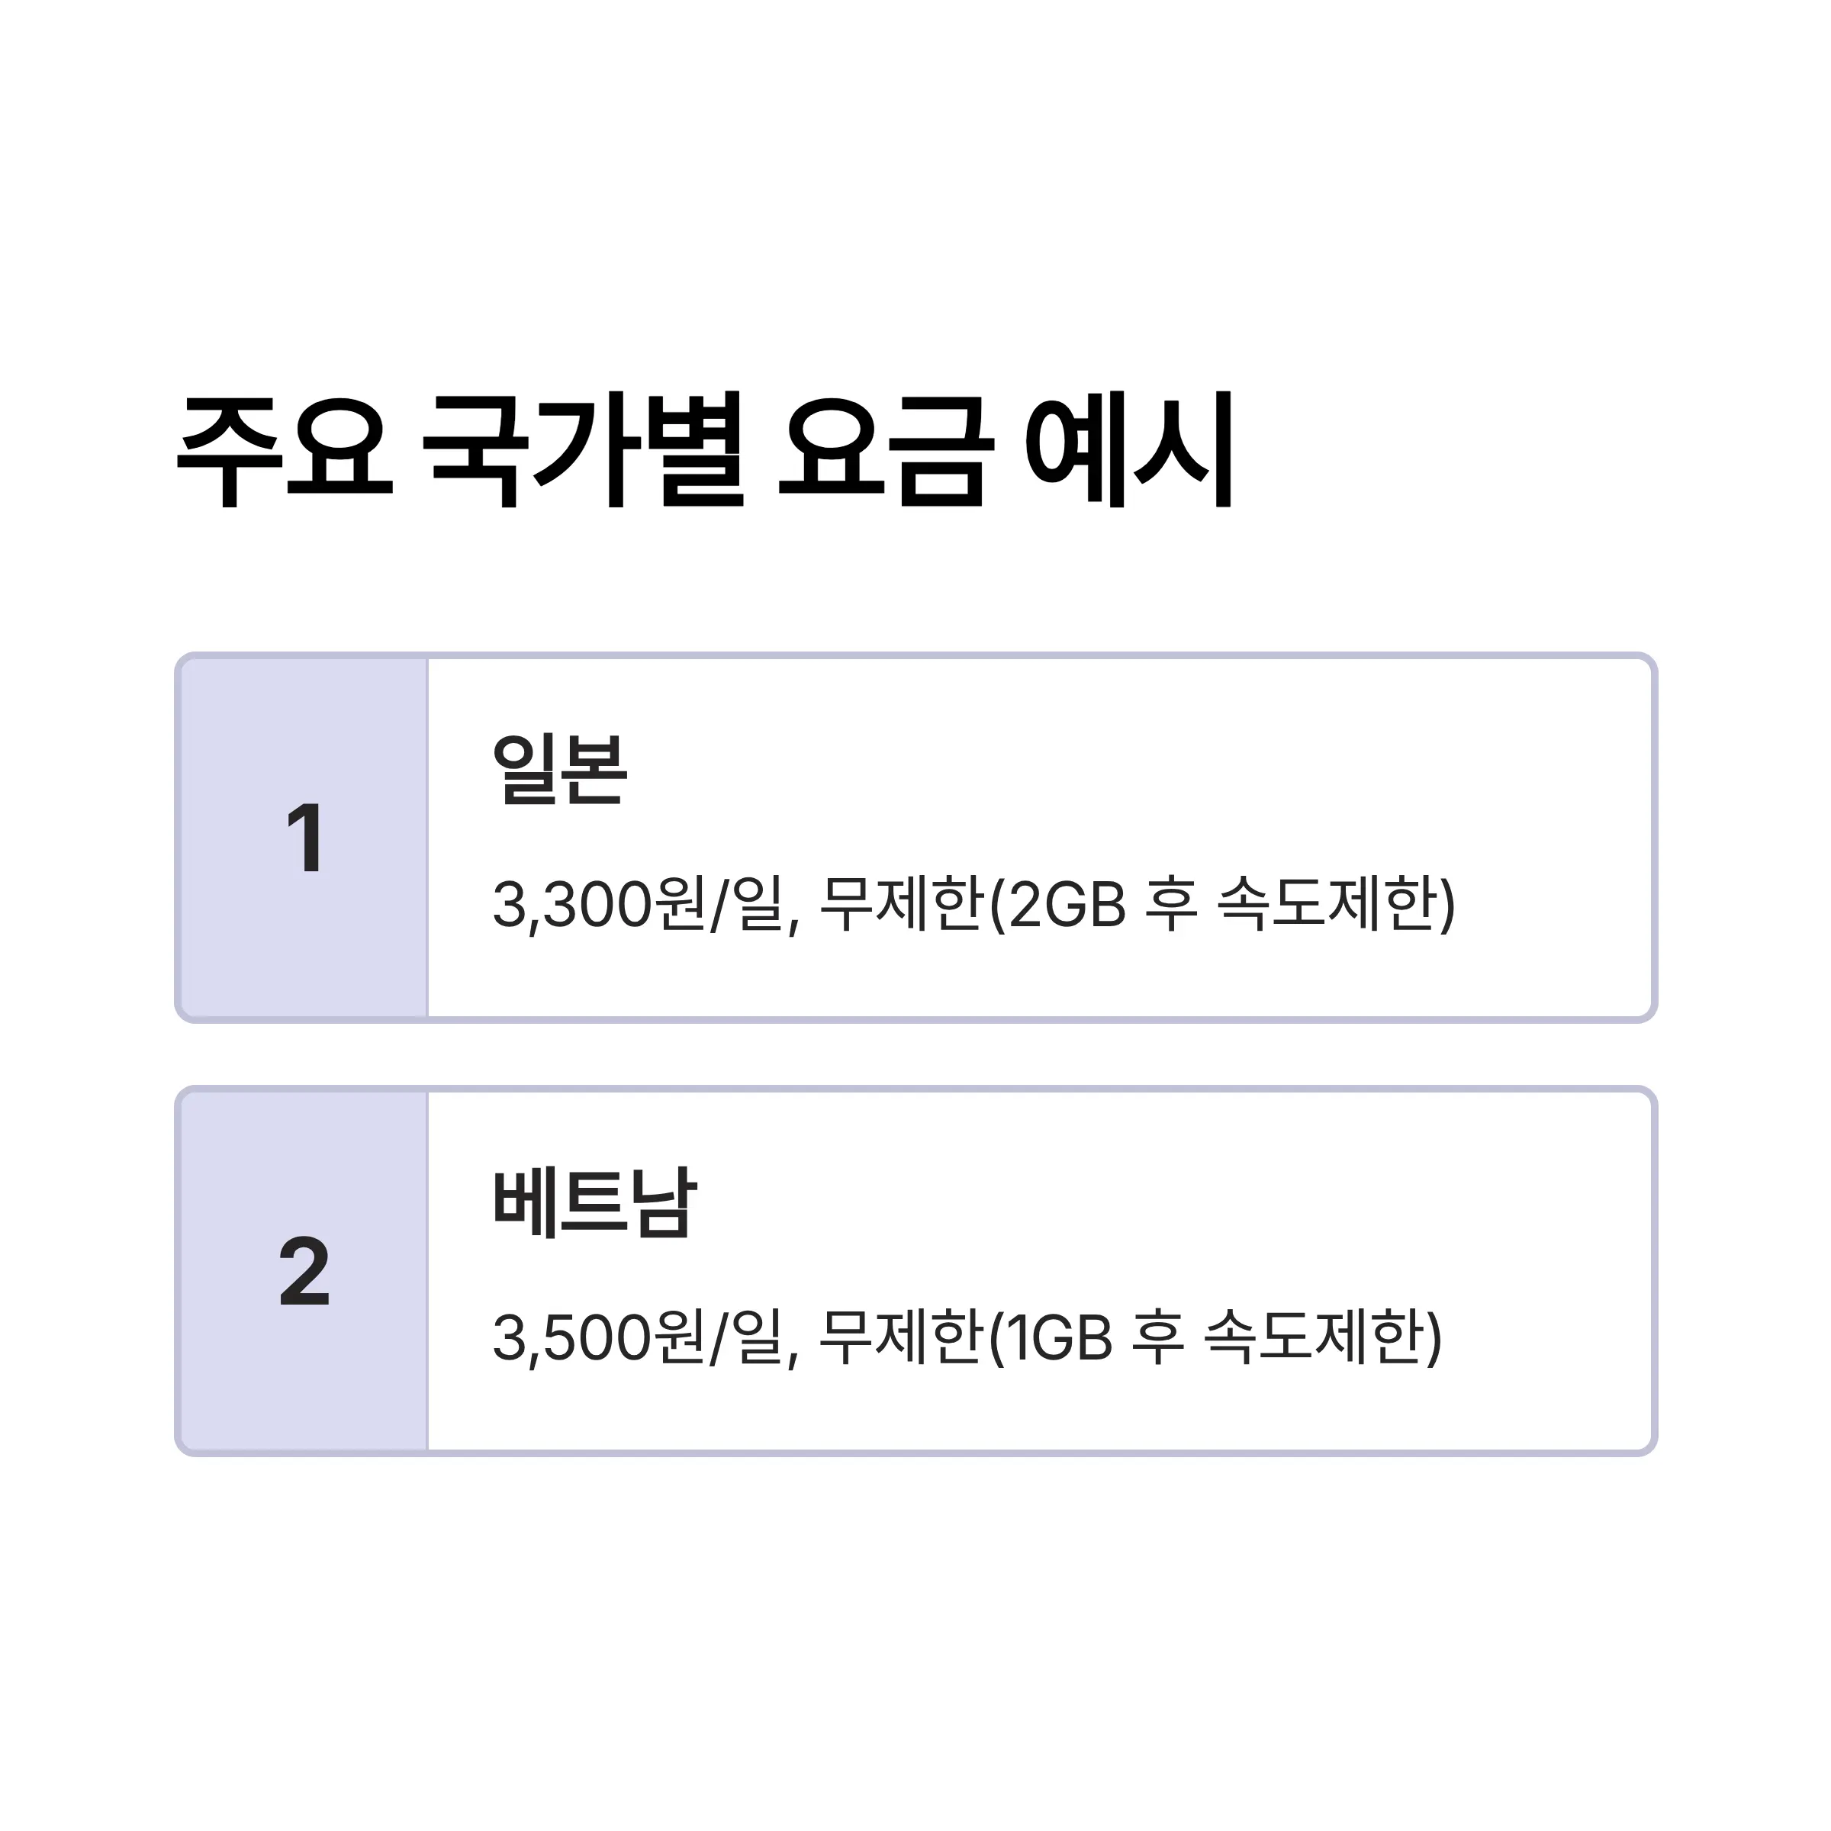Open the 일본 country title
The width and height of the screenshot is (1831, 1831).
tap(559, 770)
